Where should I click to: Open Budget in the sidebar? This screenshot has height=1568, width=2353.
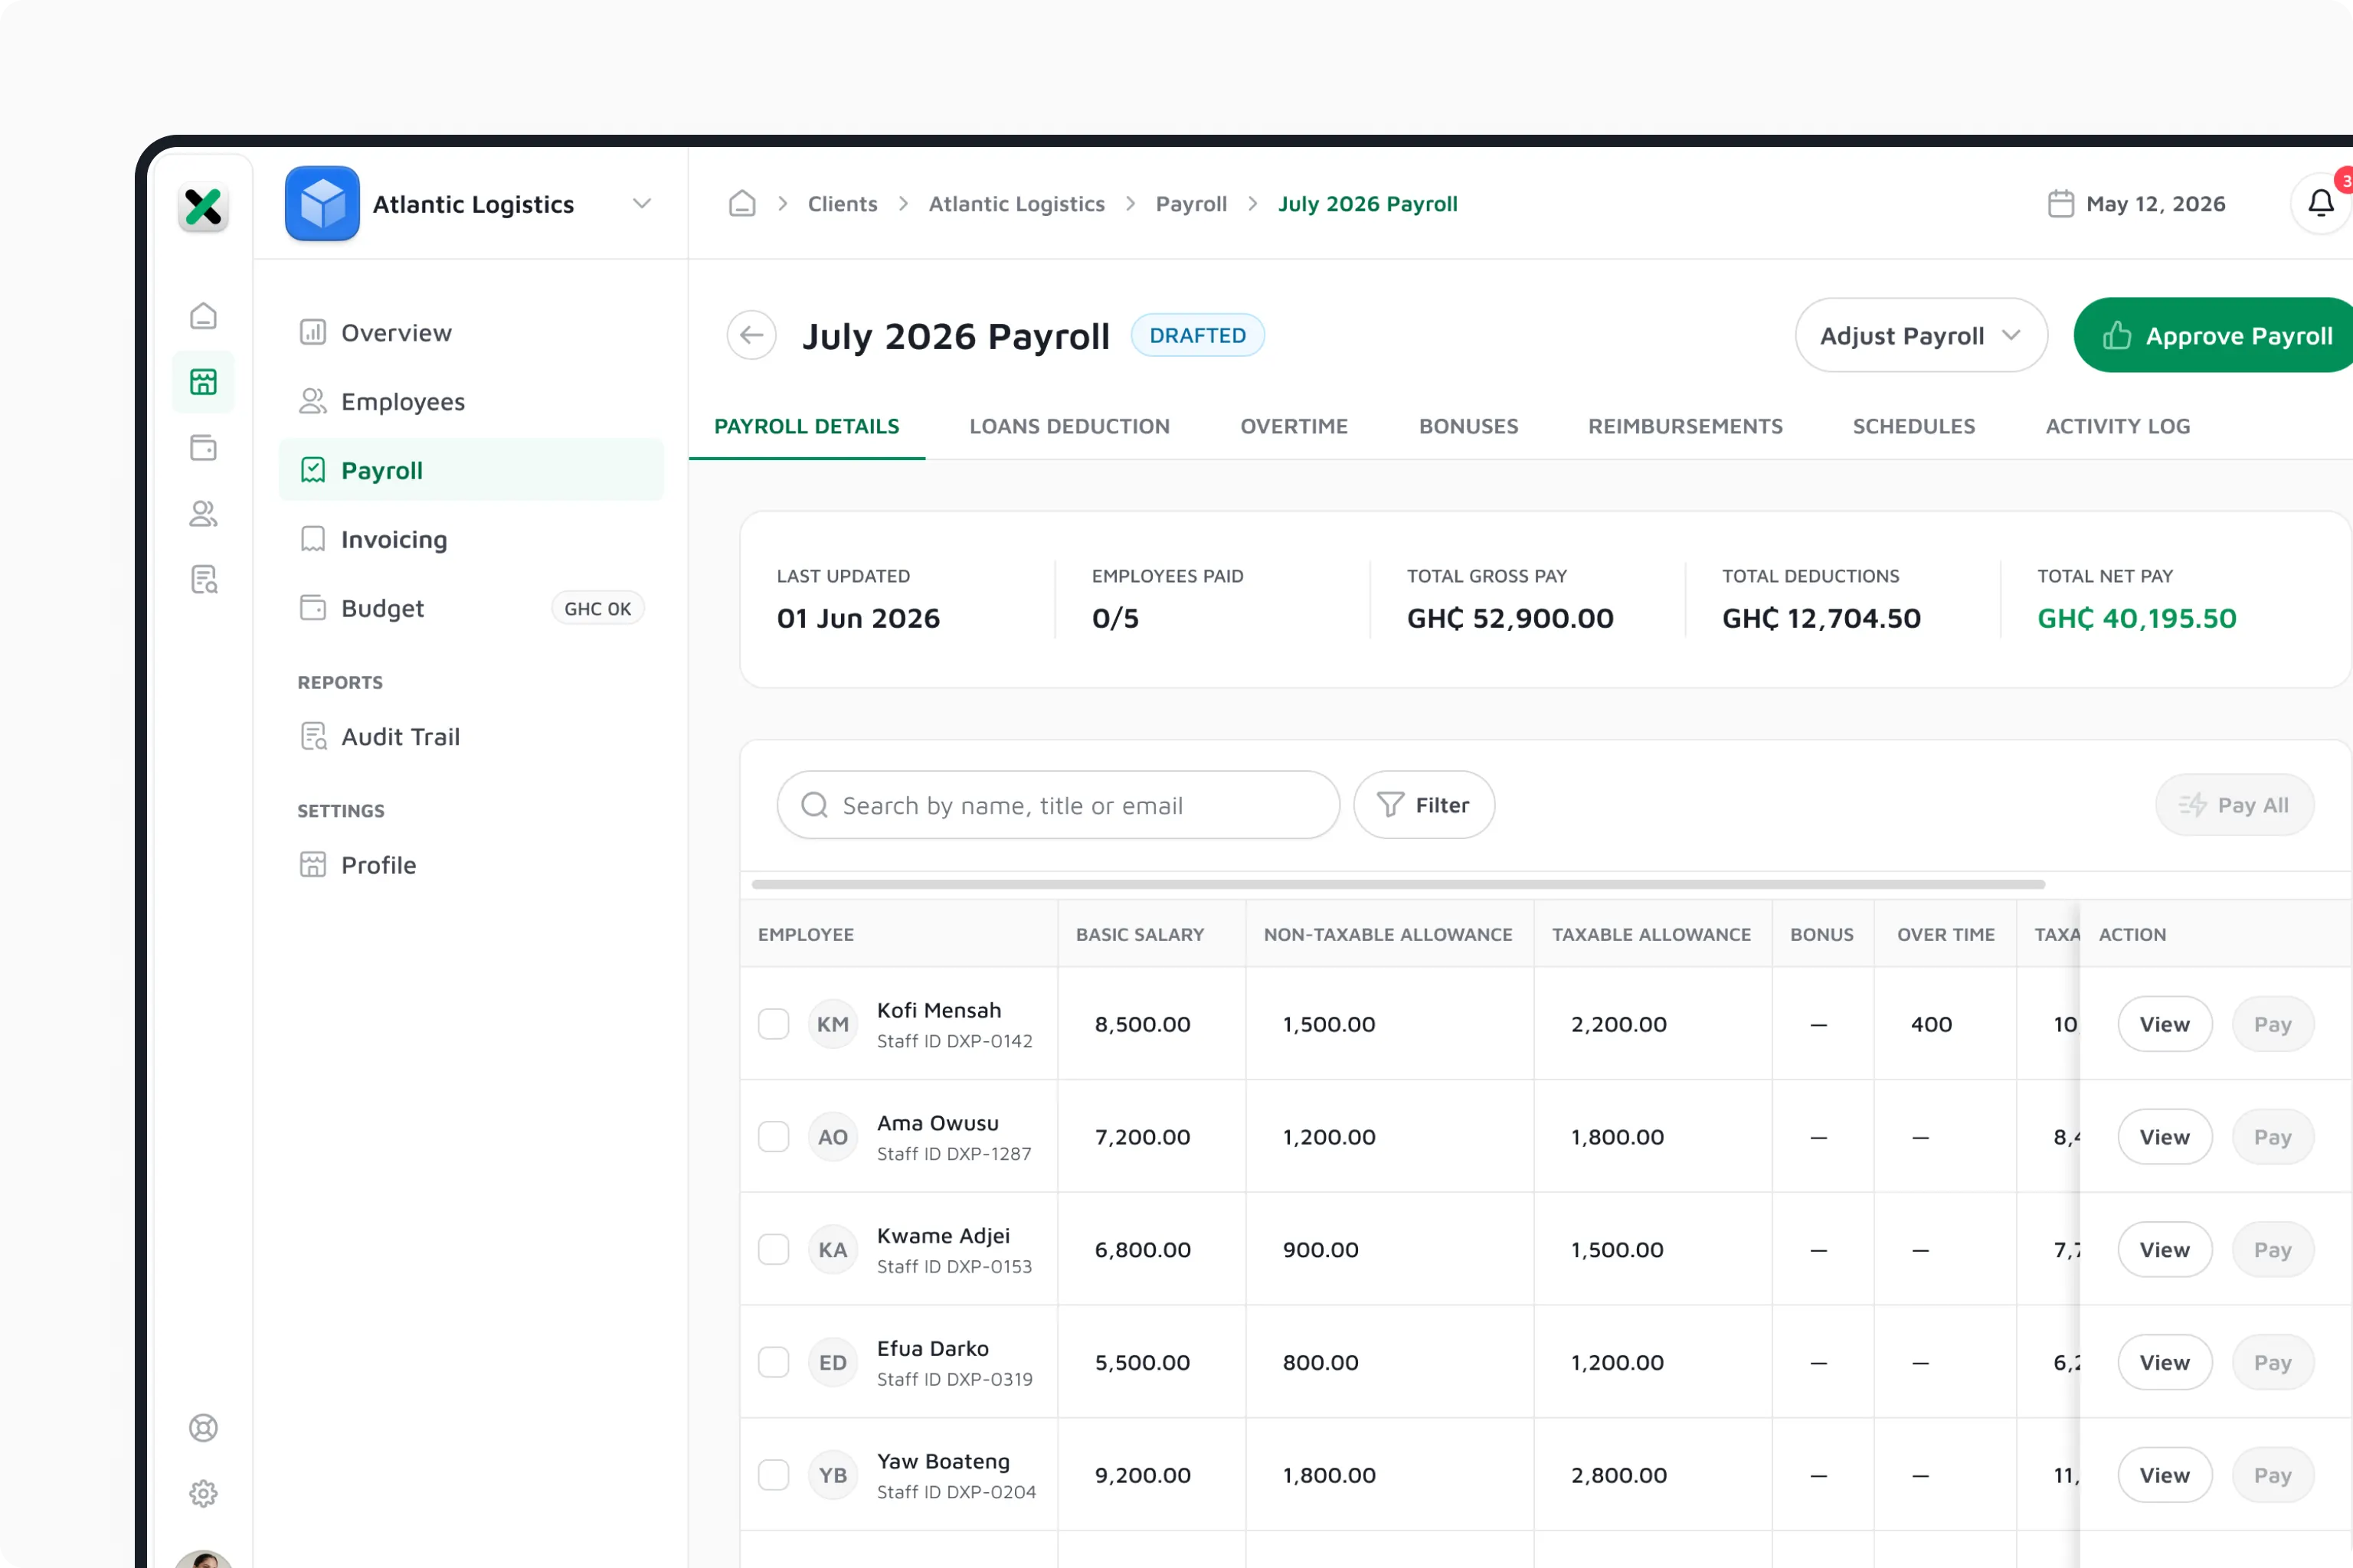pos(471,608)
